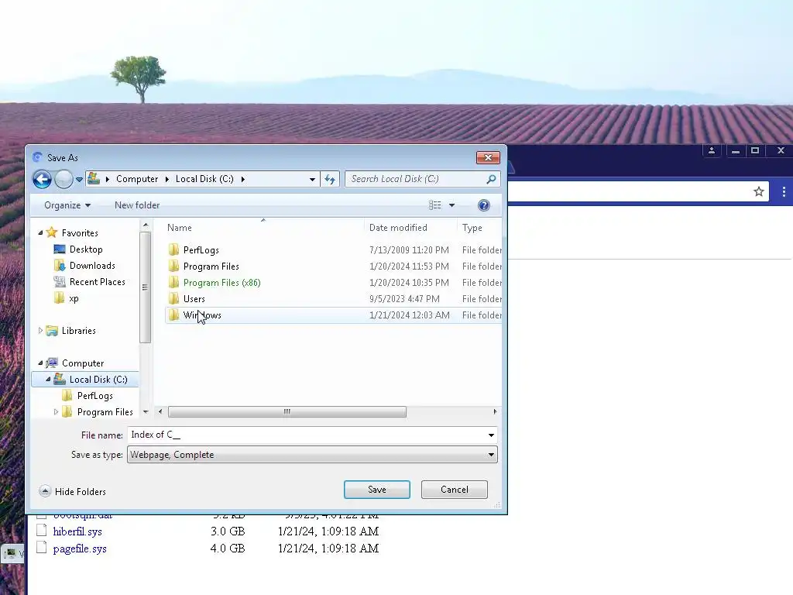Collapse the Local Disk (C:) tree node
Image resolution: width=793 pixels, height=595 pixels.
tap(49, 379)
